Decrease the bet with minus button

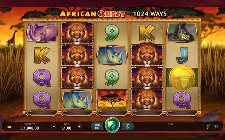53,127
